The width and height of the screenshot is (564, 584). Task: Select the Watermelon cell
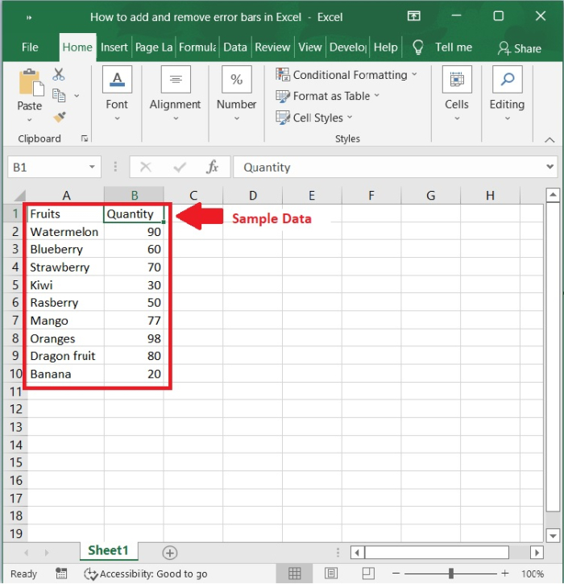(x=65, y=232)
